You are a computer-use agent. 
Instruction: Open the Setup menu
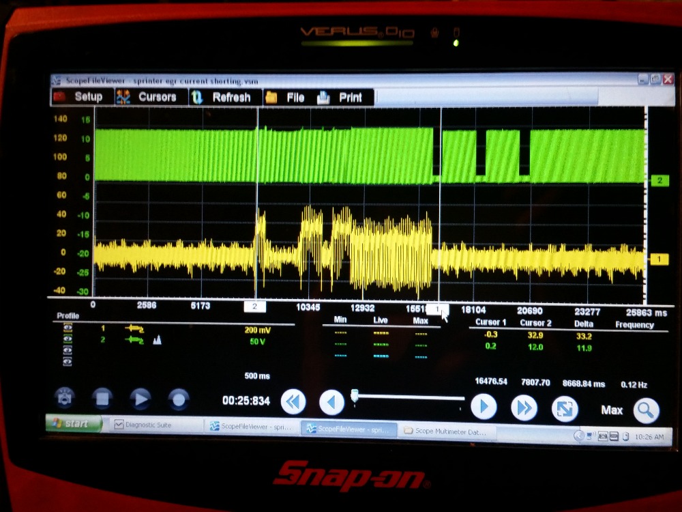79,97
